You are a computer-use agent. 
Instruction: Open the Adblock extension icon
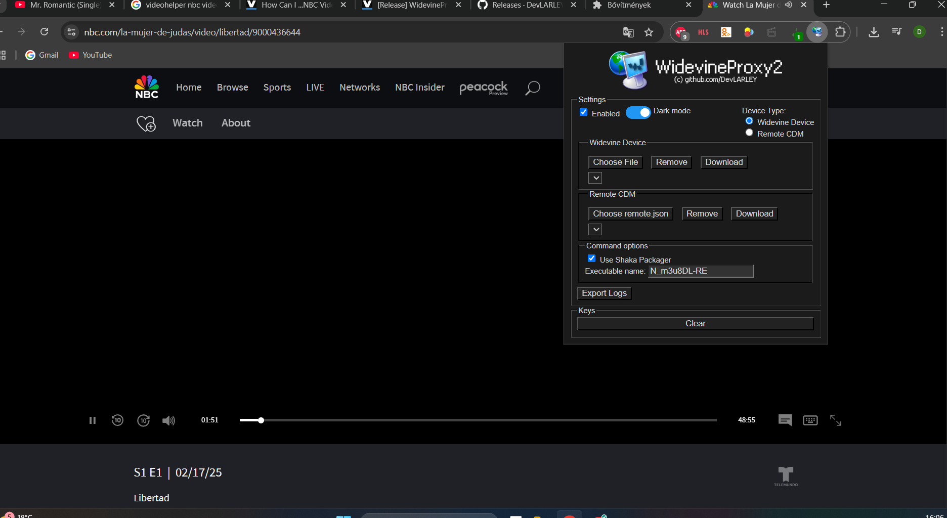(681, 32)
